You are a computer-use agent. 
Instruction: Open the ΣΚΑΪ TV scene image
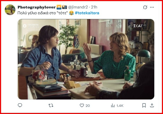pos(86,59)
